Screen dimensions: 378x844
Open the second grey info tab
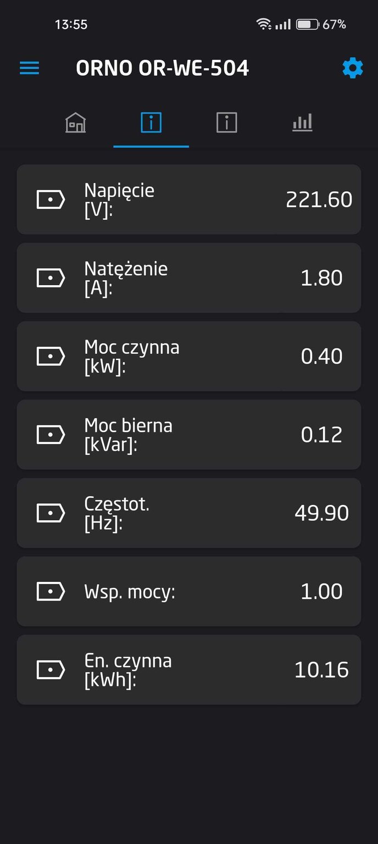point(226,123)
